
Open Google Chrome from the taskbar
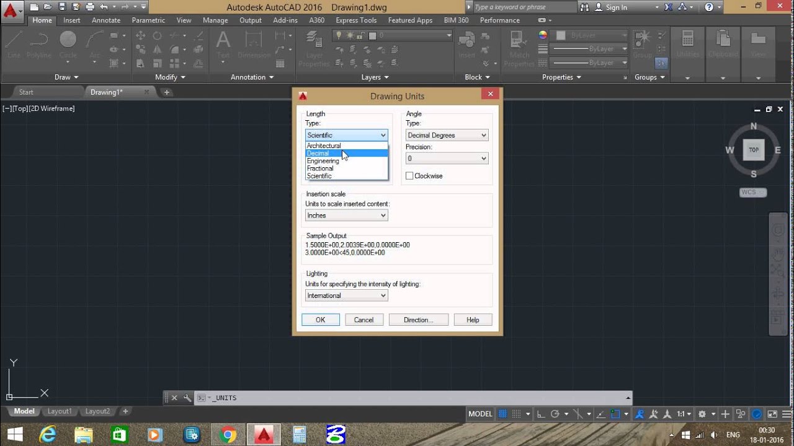[x=228, y=435]
